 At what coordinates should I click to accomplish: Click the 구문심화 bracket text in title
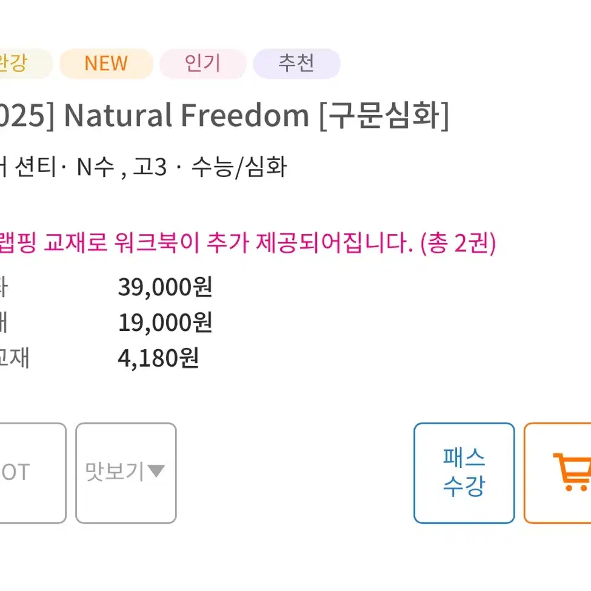pos(384,115)
